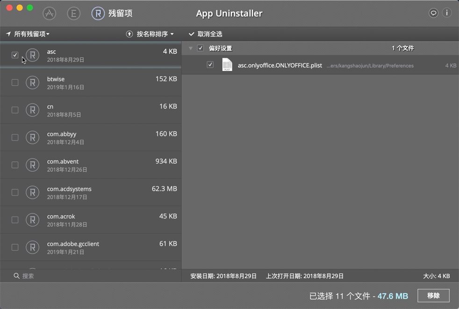The width and height of the screenshot is (459, 309).
Task: Collapse the 偏好设置 group disclosure triangle
Action: [190, 48]
